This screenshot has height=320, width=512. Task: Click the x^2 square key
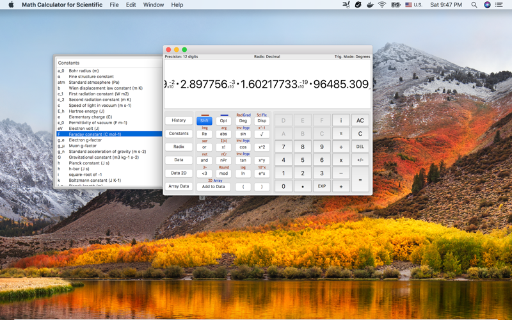coord(262,147)
